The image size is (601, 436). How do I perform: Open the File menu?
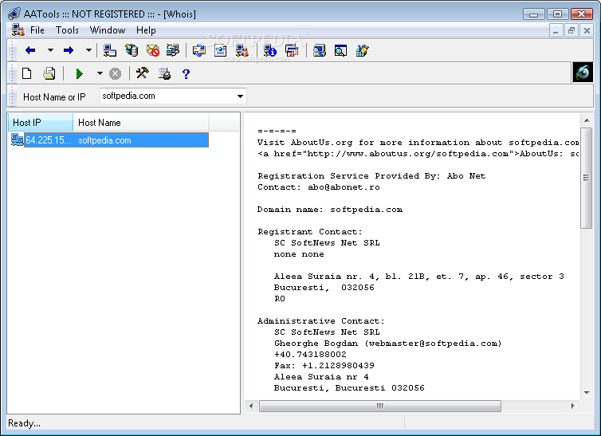click(37, 30)
